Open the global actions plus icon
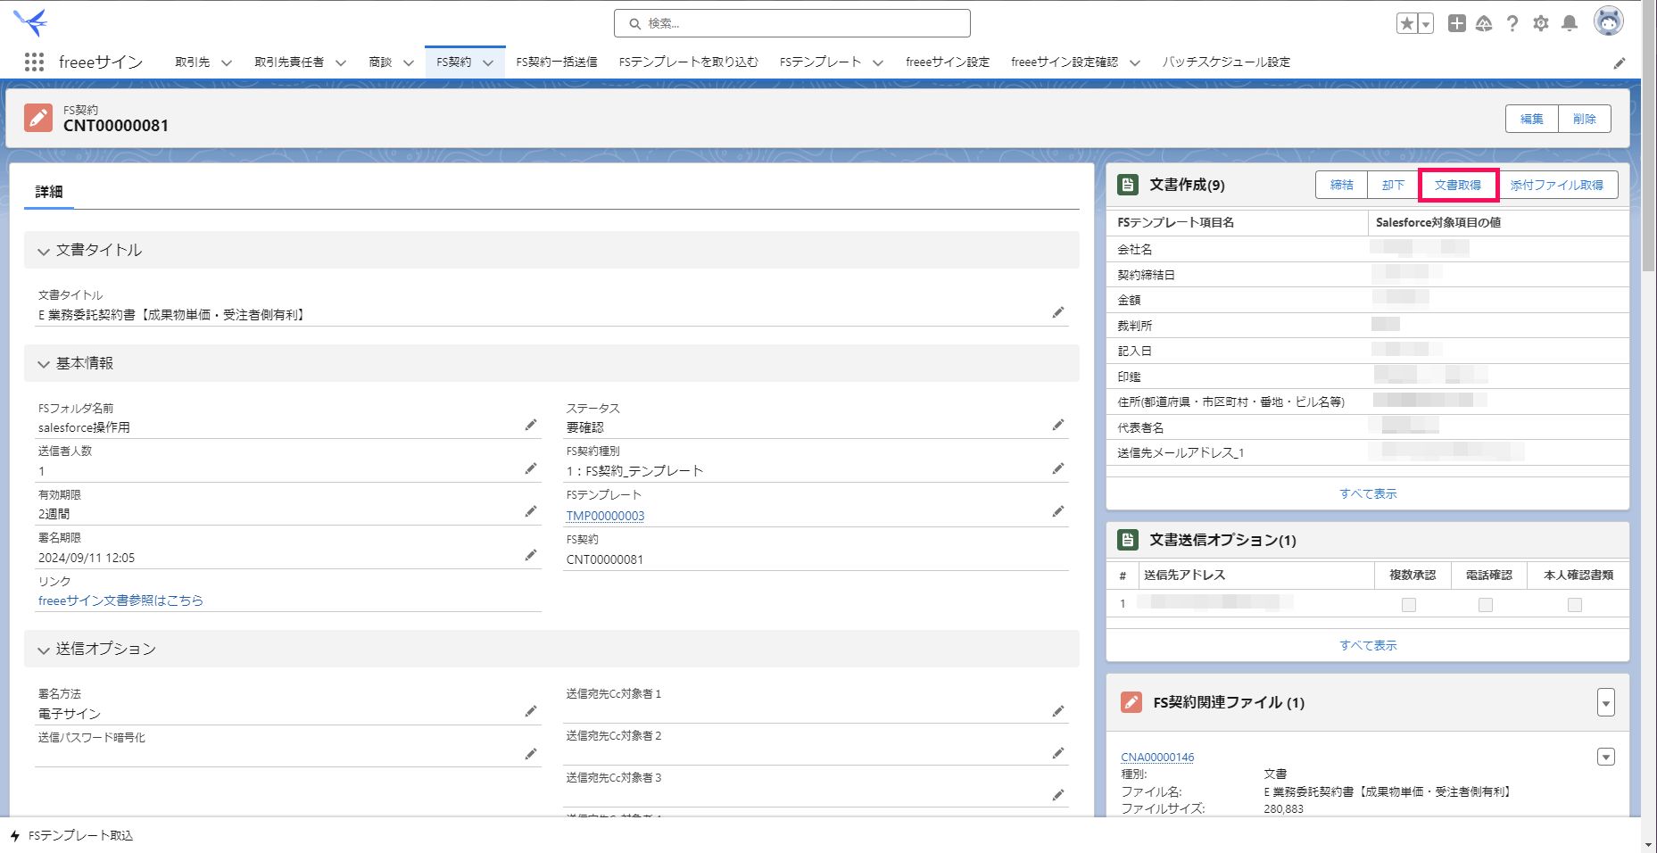The width and height of the screenshot is (1657, 853). (x=1457, y=23)
